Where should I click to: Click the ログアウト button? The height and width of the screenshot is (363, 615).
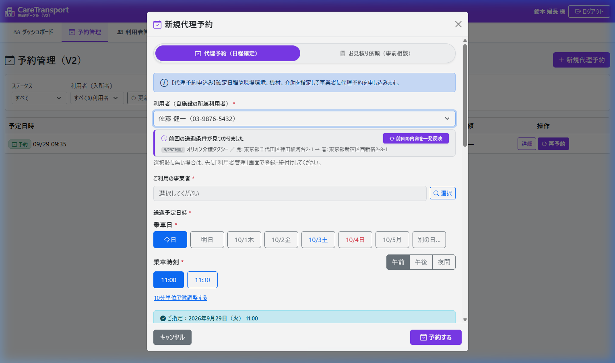tap(589, 11)
